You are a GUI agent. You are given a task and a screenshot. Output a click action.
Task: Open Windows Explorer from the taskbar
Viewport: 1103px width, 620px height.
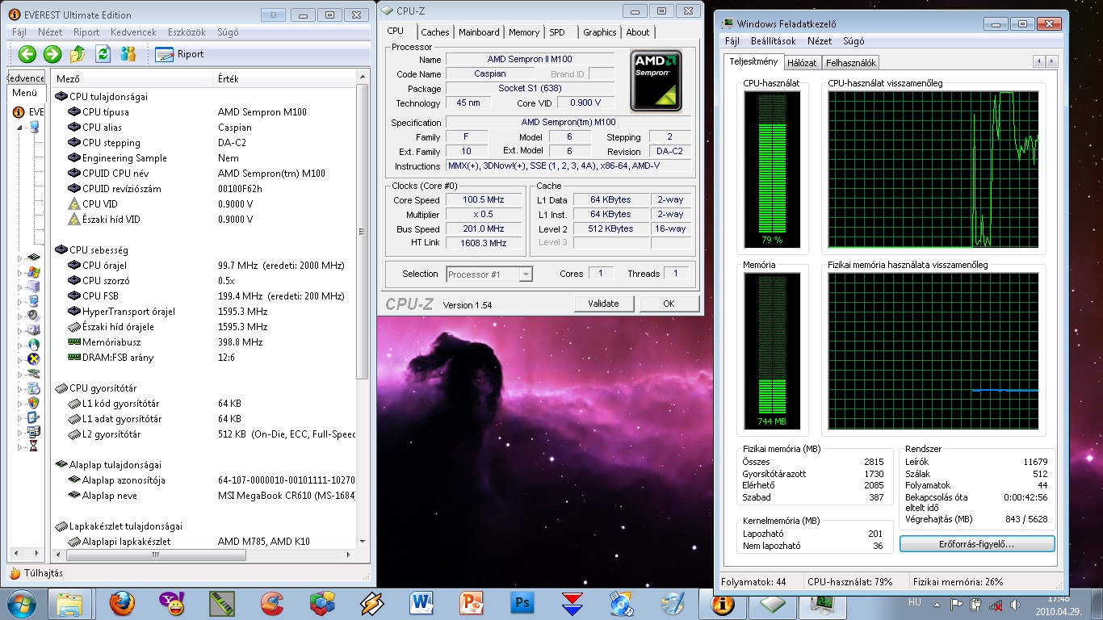click(70, 604)
